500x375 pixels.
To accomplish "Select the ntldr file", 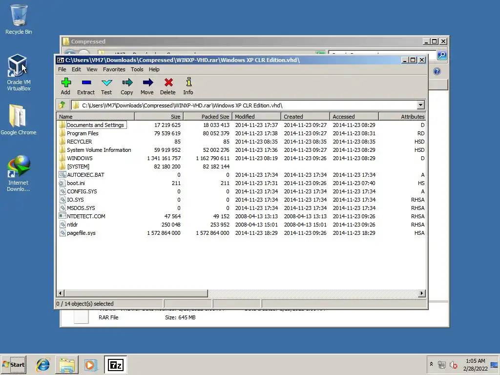I will (x=241, y=225).
